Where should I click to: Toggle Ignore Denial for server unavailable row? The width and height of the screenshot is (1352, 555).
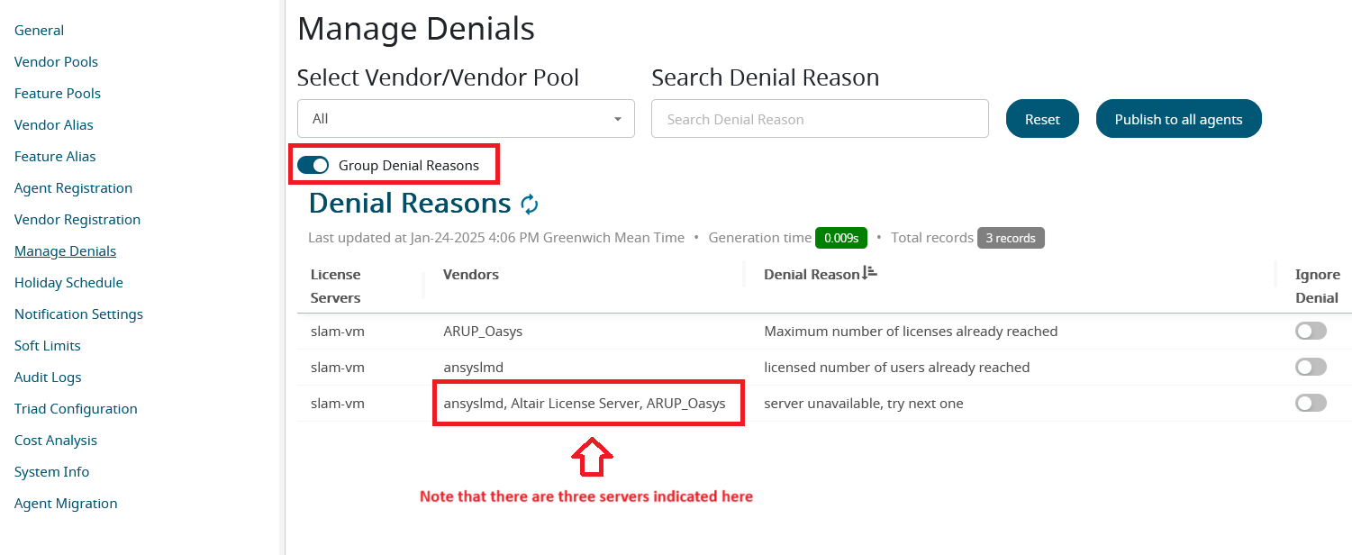[x=1311, y=404]
